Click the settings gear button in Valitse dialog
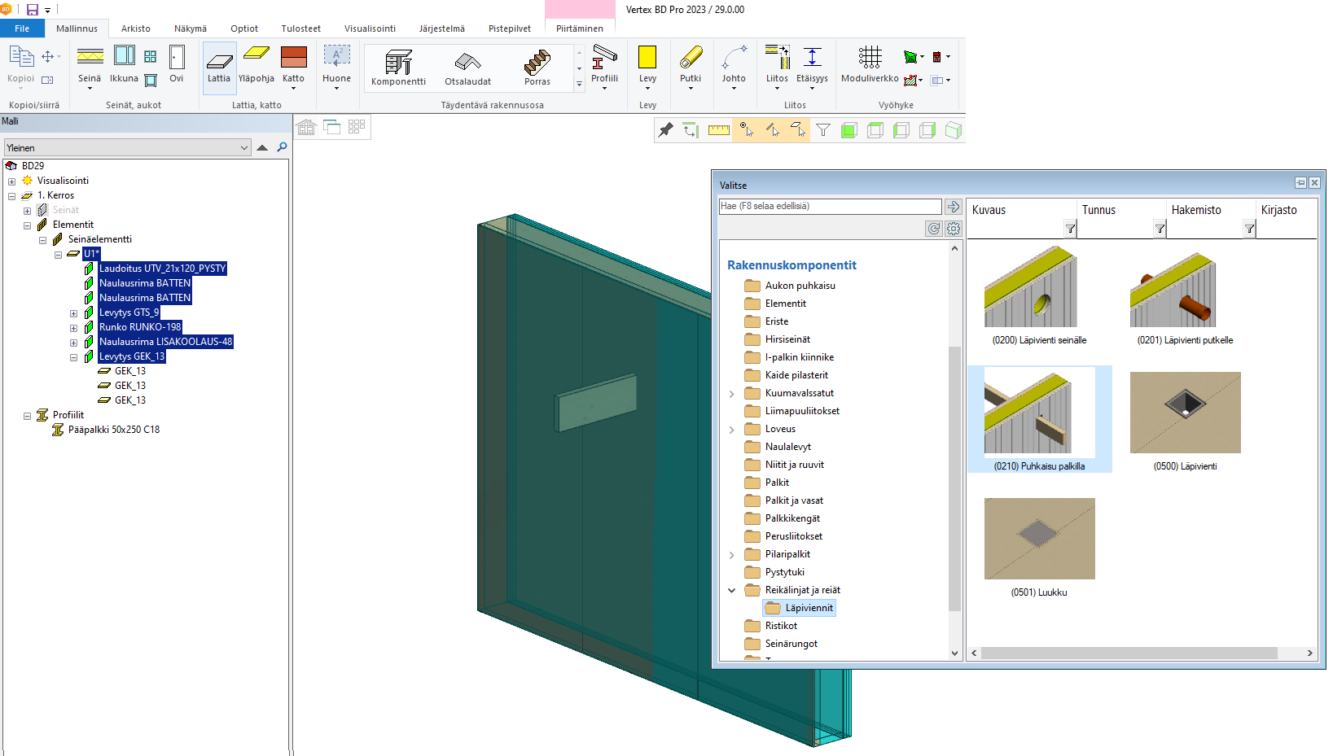Viewport: 1333px width, 756px height. point(954,229)
